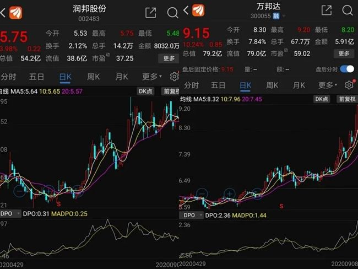Tap DK点 button on 润邦股份 chart

(x=145, y=91)
